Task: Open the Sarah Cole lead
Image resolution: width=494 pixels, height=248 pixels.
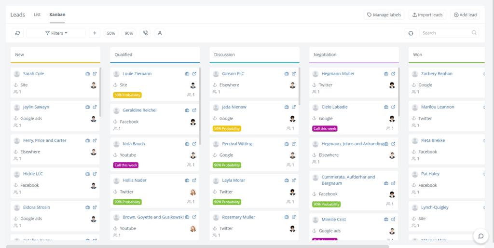Action: point(33,74)
